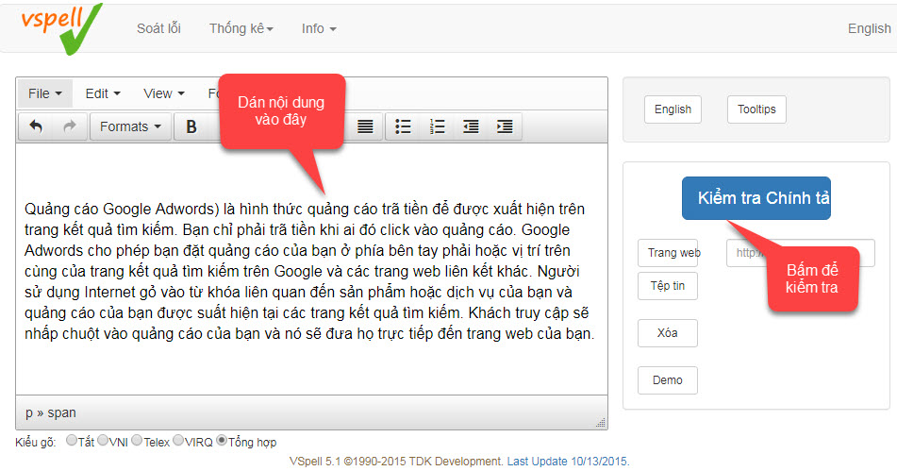Select the Tắt typing mode

[72, 440]
